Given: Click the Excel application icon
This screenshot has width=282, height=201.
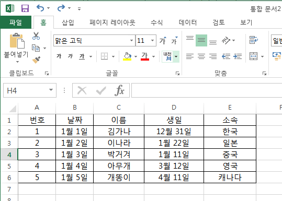Looking at the screenshot, I should tap(10, 8).
